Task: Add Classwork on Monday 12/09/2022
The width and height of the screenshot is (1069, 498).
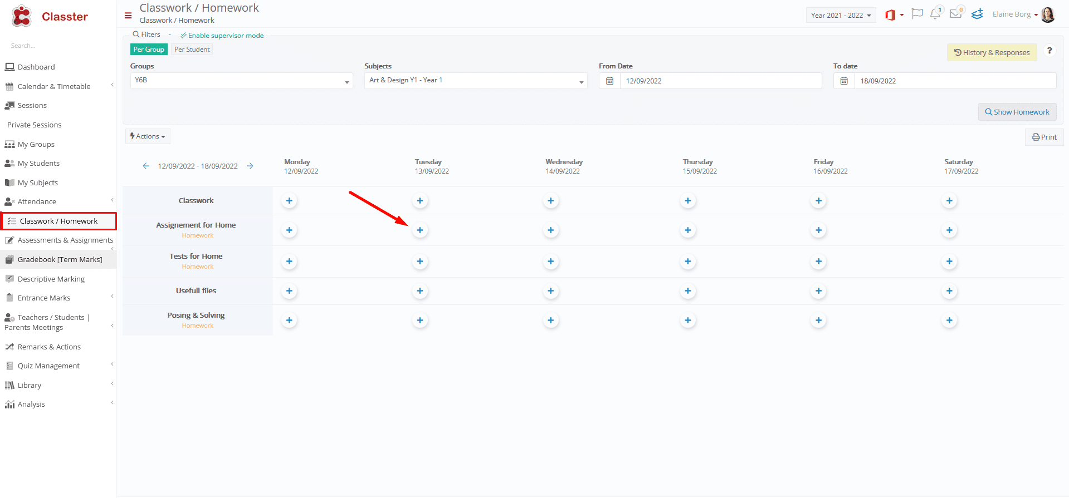Action: tap(289, 201)
